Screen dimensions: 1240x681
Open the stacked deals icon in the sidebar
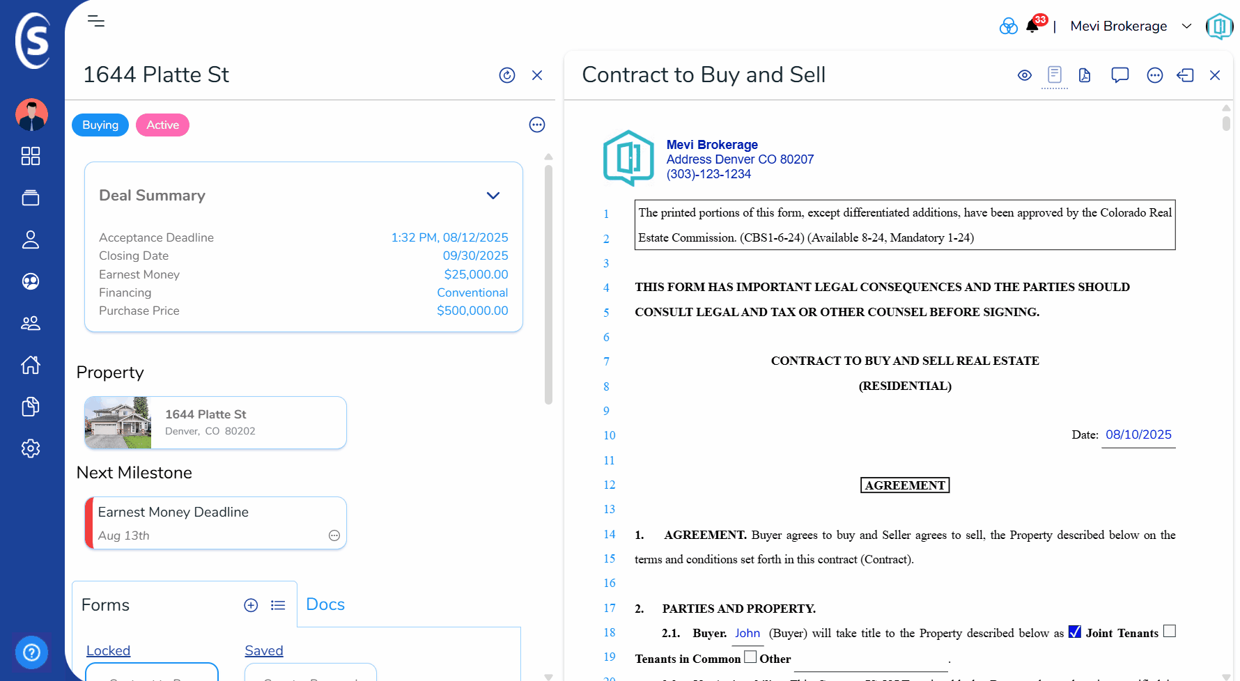pyautogui.click(x=31, y=198)
